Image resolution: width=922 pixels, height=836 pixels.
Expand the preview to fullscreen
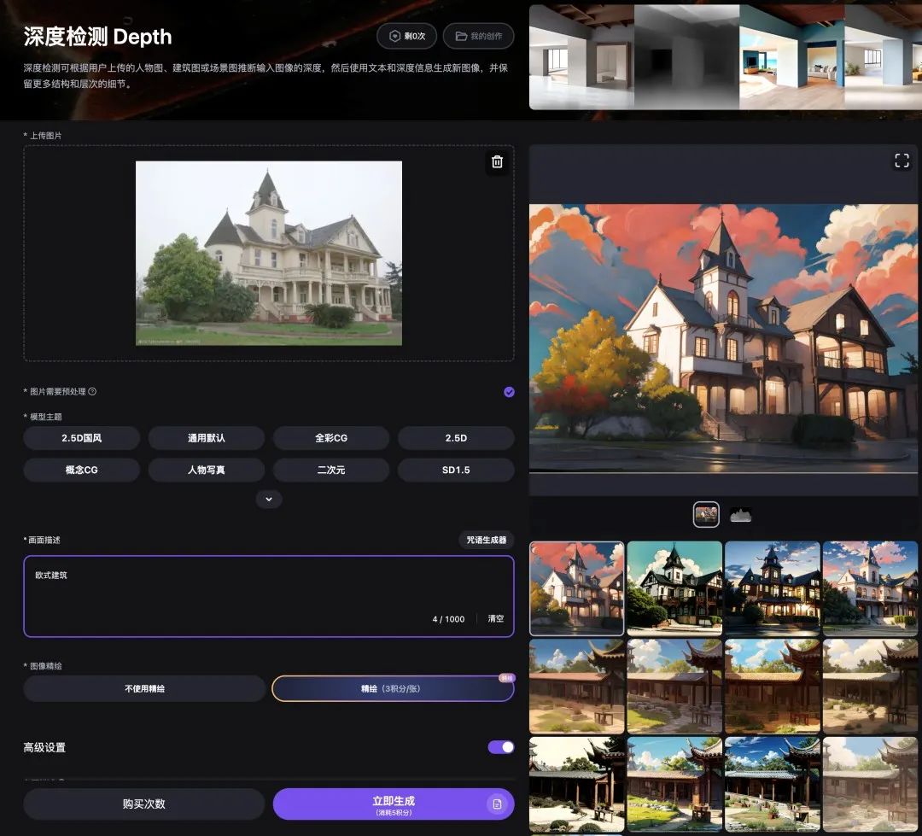902,161
